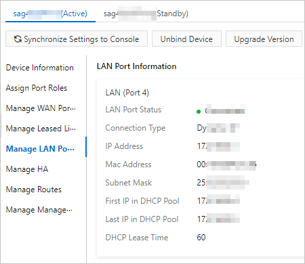Viewport: 305px width, 264px height.
Task: Click the Upgrade Version button
Action: point(264,39)
